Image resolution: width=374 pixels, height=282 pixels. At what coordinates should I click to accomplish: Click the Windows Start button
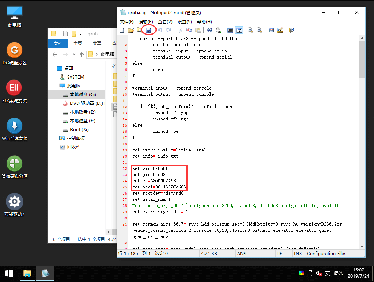pos(9,273)
